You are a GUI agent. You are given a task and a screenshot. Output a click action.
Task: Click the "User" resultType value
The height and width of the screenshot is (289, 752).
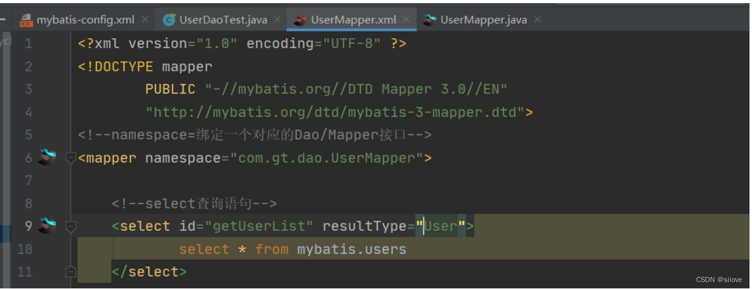(441, 226)
